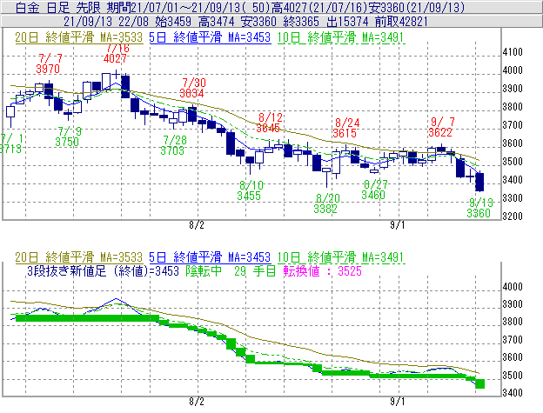Click the 転換値 : 3525 text

coord(322,271)
